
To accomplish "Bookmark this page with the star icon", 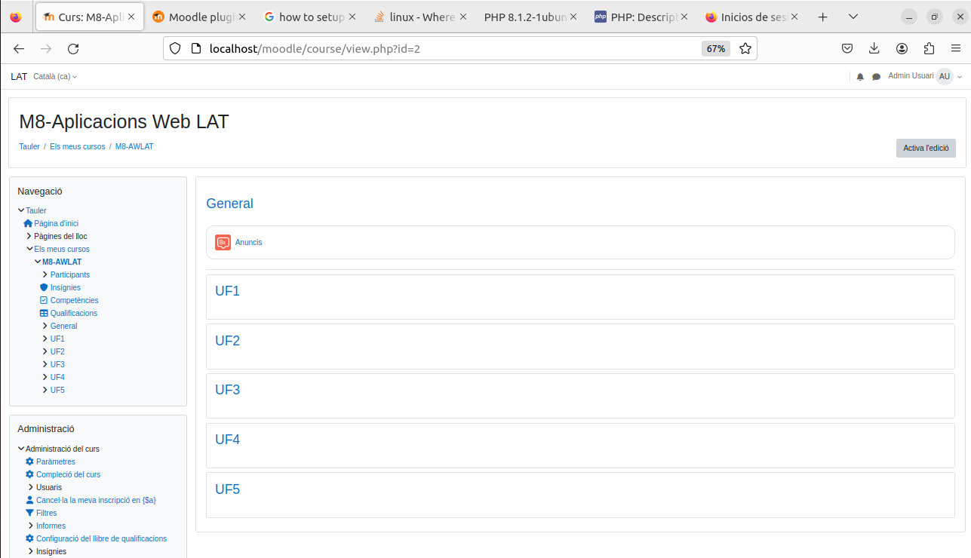I will coord(745,48).
